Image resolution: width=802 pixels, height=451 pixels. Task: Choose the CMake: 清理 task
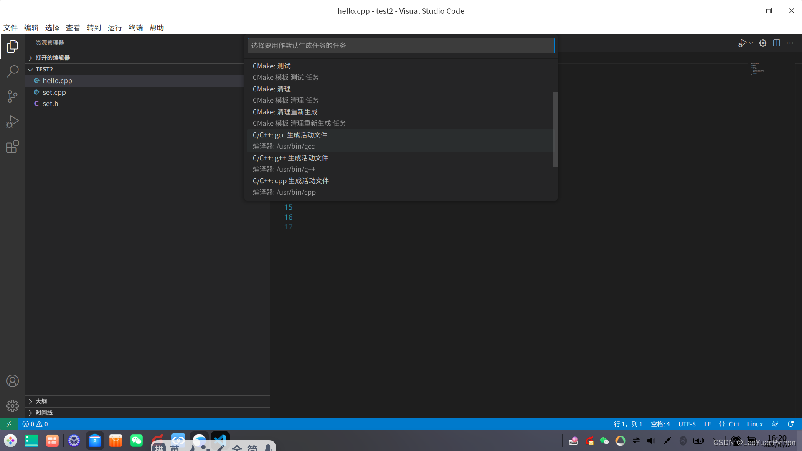tap(399, 95)
